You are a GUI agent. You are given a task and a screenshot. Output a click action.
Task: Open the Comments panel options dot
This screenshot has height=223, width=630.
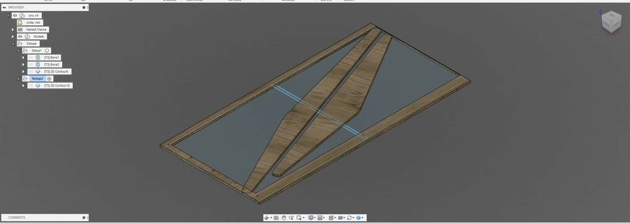click(x=84, y=217)
